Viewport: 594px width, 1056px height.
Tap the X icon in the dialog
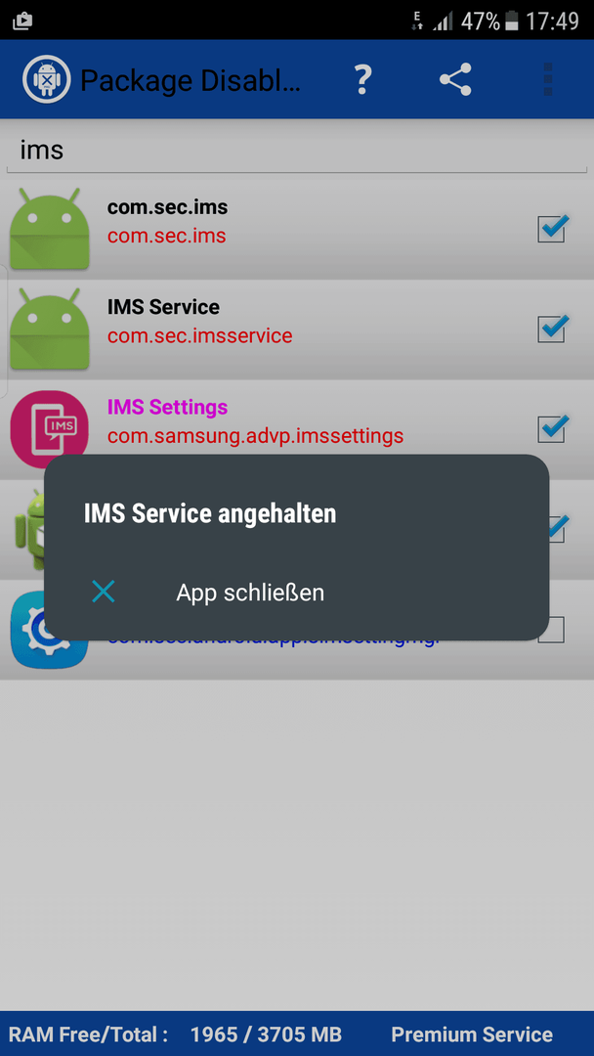[x=104, y=592]
